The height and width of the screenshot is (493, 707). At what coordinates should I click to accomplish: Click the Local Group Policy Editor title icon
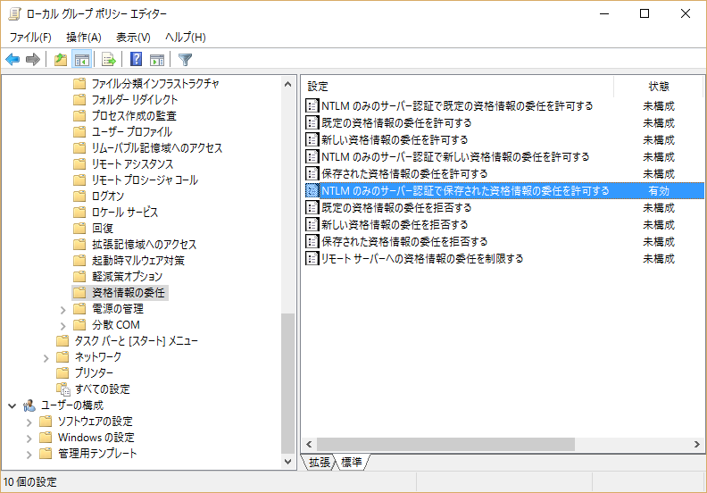(14, 13)
